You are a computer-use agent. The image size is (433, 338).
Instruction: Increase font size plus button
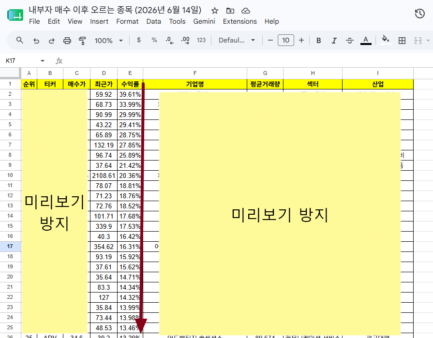(x=301, y=40)
